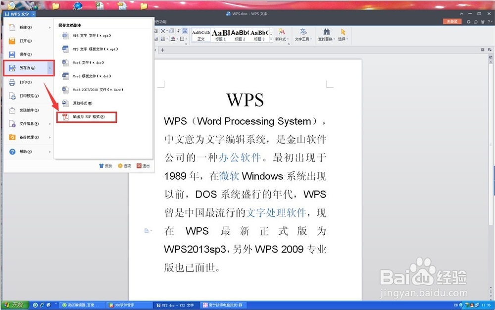This screenshot has height=310, width=495.
Task: Apply the 正文 style
Action: tap(201, 35)
